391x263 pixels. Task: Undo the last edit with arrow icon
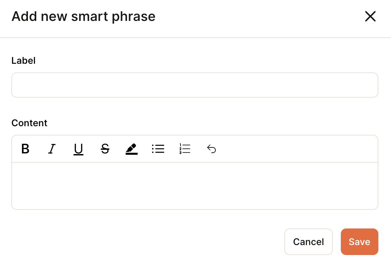[x=211, y=149]
